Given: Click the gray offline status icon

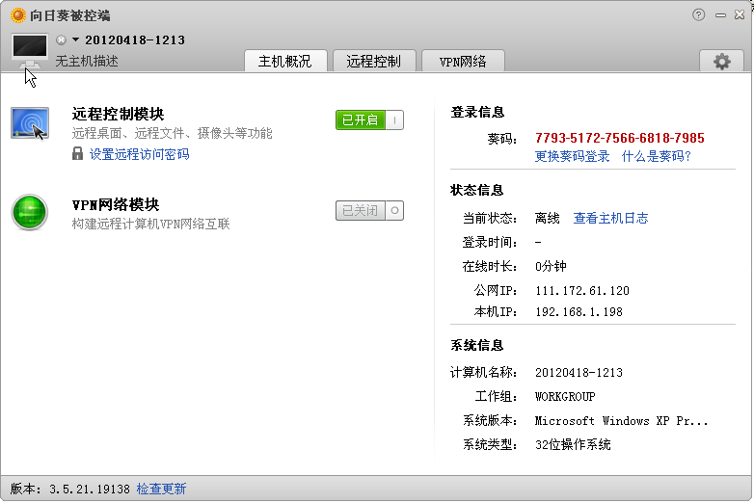Looking at the screenshot, I should tap(61, 40).
